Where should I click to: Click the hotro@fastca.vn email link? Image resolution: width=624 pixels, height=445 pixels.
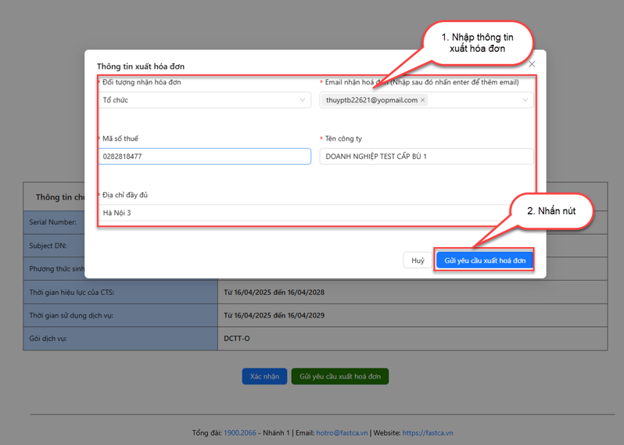tap(342, 432)
